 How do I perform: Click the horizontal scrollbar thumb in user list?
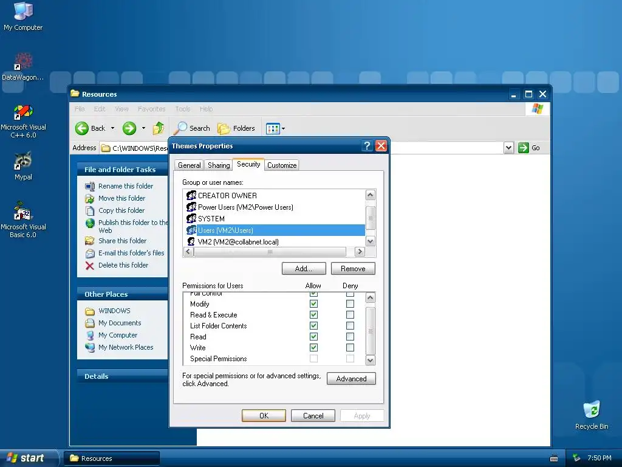coord(270,252)
